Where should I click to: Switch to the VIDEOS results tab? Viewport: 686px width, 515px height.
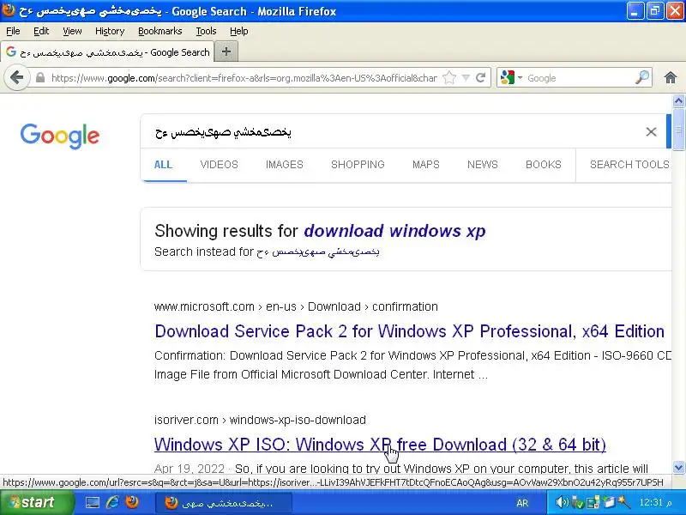click(220, 165)
